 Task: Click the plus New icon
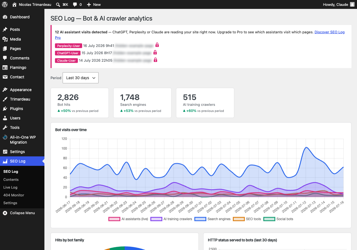[89, 4]
